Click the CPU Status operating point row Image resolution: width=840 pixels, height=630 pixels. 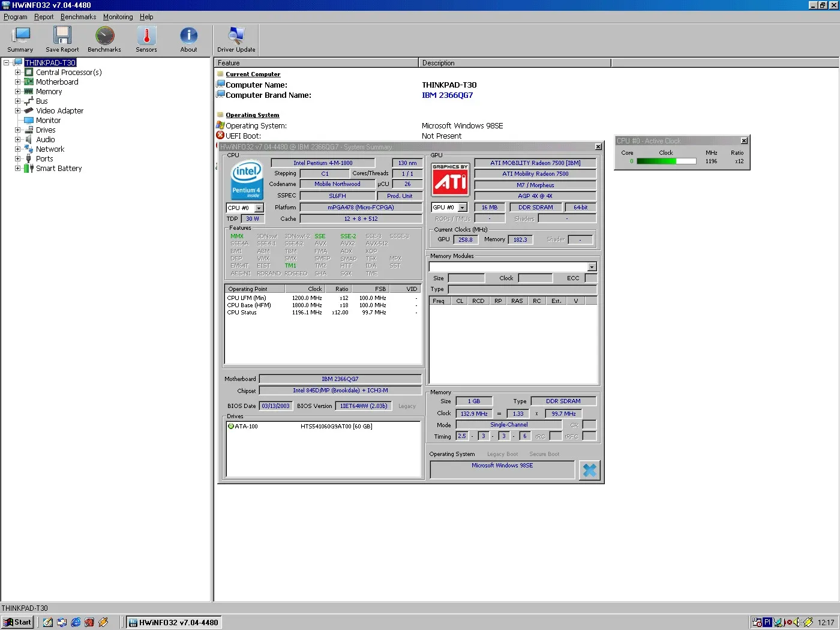323,313
